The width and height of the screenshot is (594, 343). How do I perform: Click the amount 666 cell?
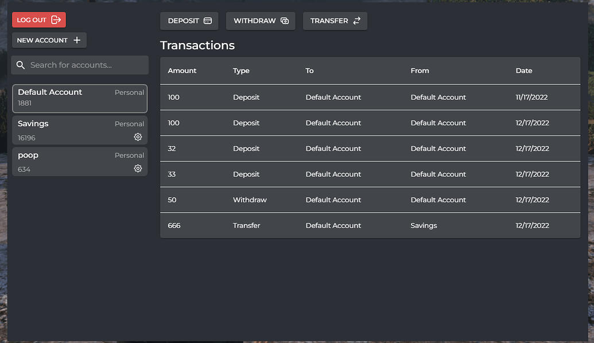[x=174, y=225]
